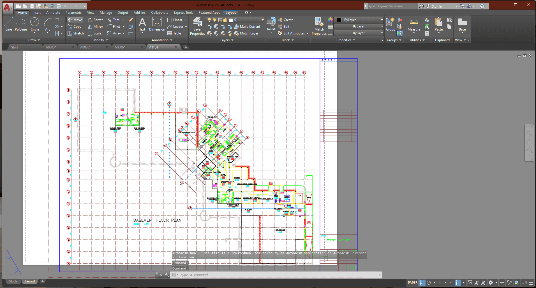Toggle the Move tool in Modify panel
Viewport: 536px width, 288px height.
[x=75, y=20]
